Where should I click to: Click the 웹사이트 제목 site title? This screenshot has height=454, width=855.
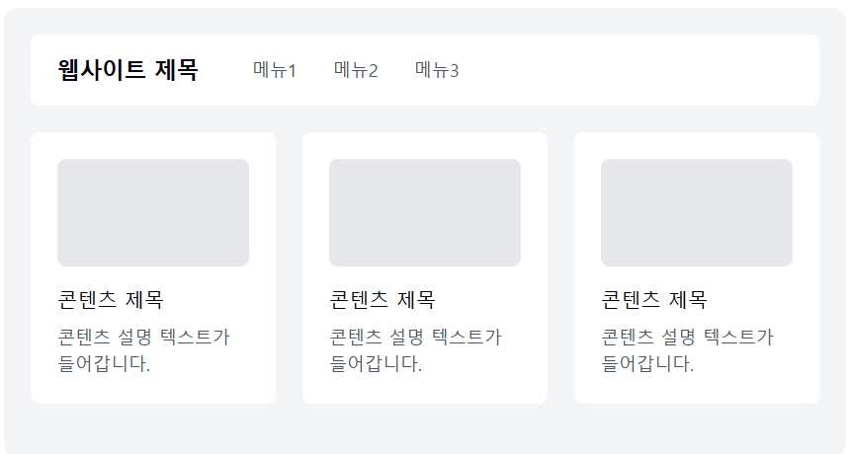point(128,70)
